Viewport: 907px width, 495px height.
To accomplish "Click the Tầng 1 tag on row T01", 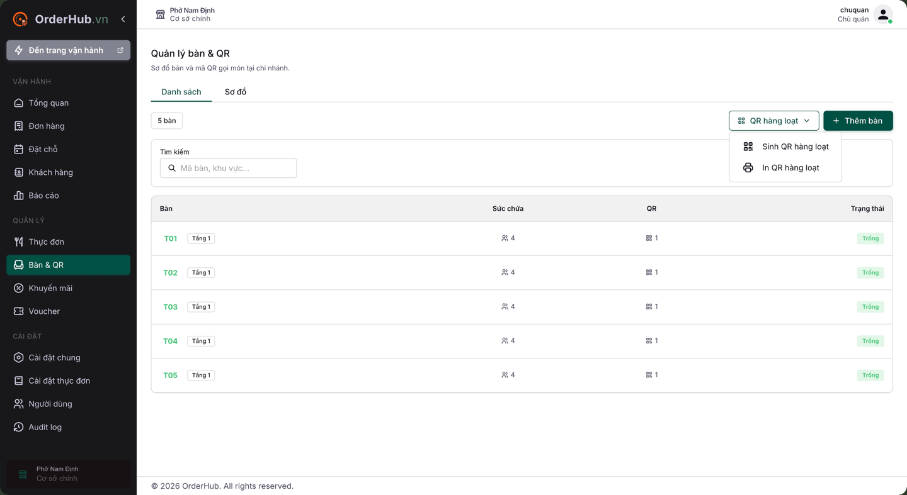I will [201, 238].
